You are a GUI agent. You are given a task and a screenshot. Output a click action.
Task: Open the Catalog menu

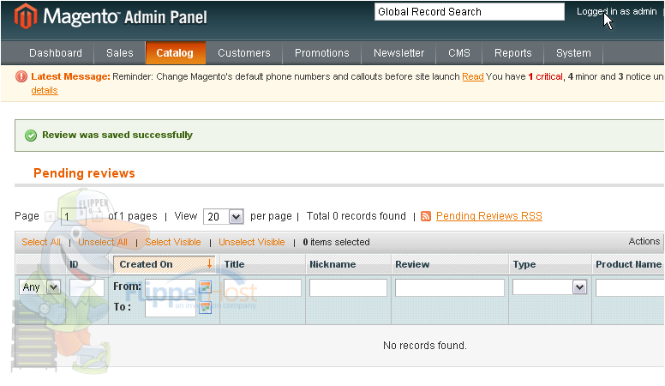[x=175, y=53]
